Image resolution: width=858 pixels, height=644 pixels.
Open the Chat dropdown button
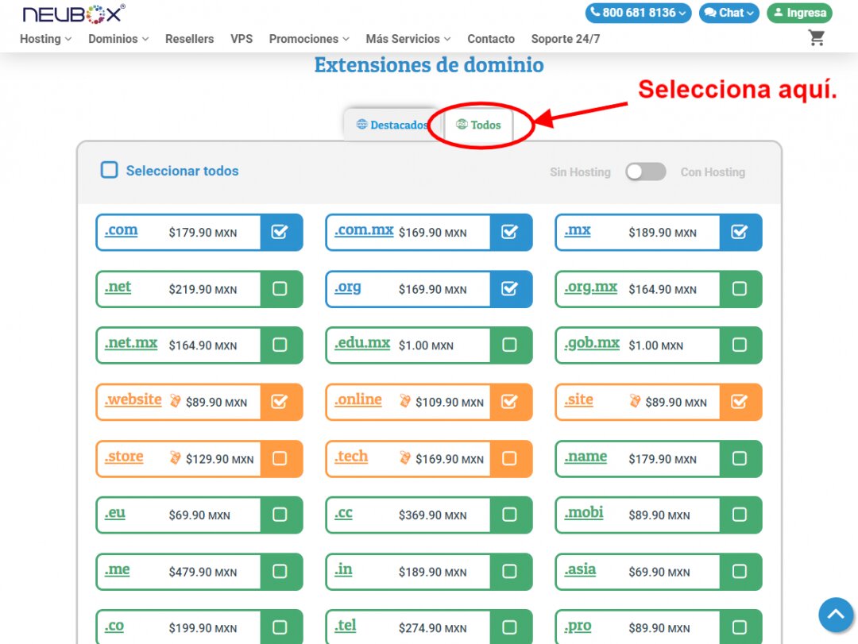click(x=729, y=13)
